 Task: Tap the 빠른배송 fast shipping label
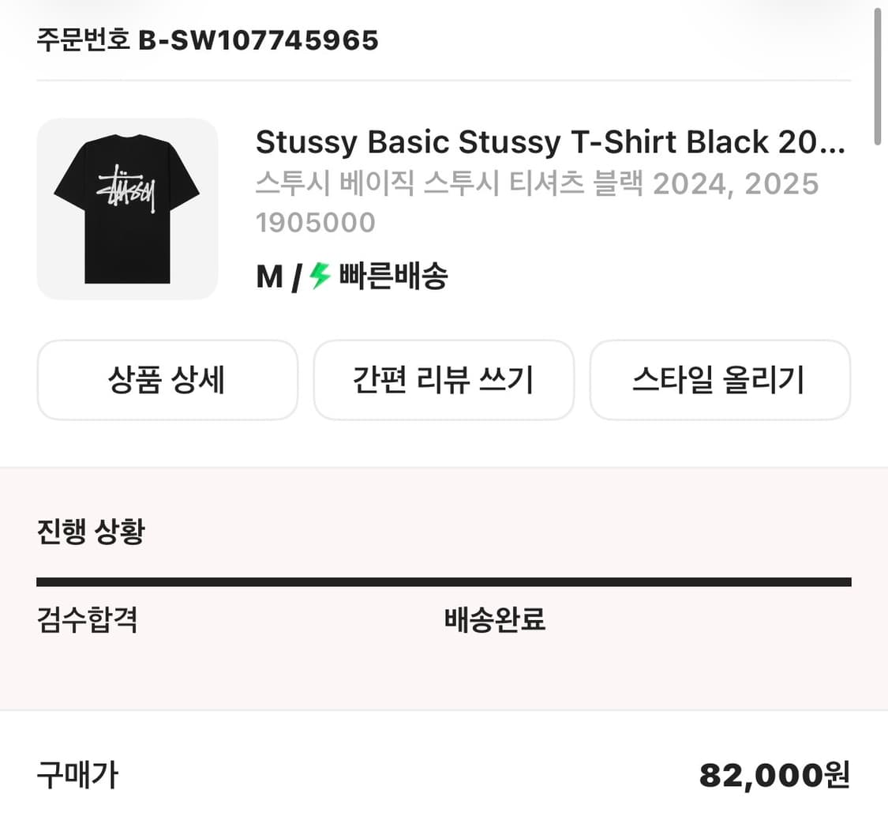(x=392, y=276)
